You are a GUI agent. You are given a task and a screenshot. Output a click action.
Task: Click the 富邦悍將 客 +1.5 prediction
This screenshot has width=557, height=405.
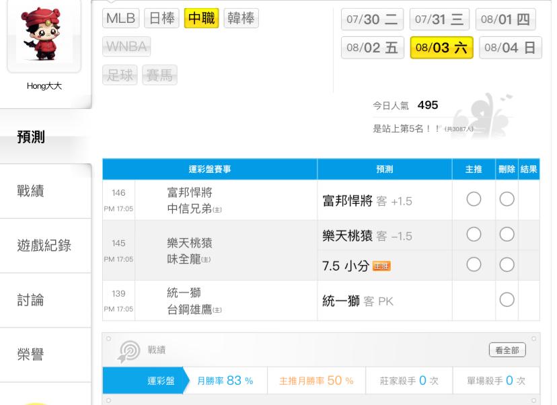(x=367, y=200)
